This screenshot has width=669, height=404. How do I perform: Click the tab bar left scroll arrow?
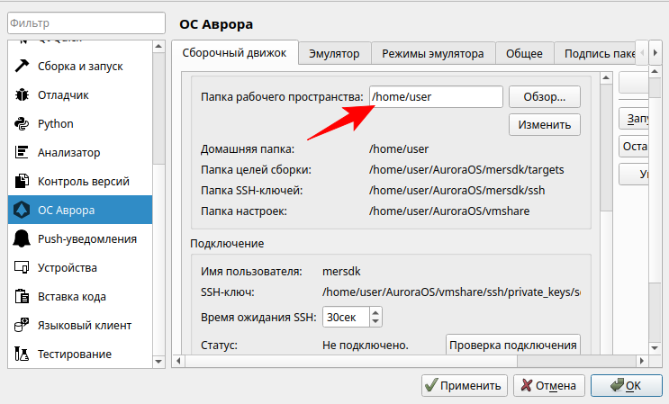tap(642, 53)
